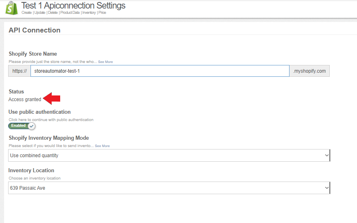Click the Shopify Store Name input field
357x223 pixels.
click(x=160, y=71)
